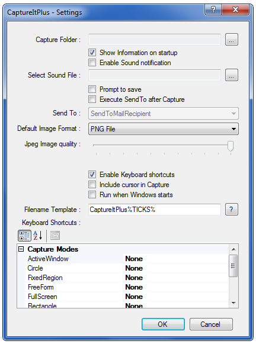Uncheck Show Information on startup
This screenshot has height=344, width=256.
(92, 53)
